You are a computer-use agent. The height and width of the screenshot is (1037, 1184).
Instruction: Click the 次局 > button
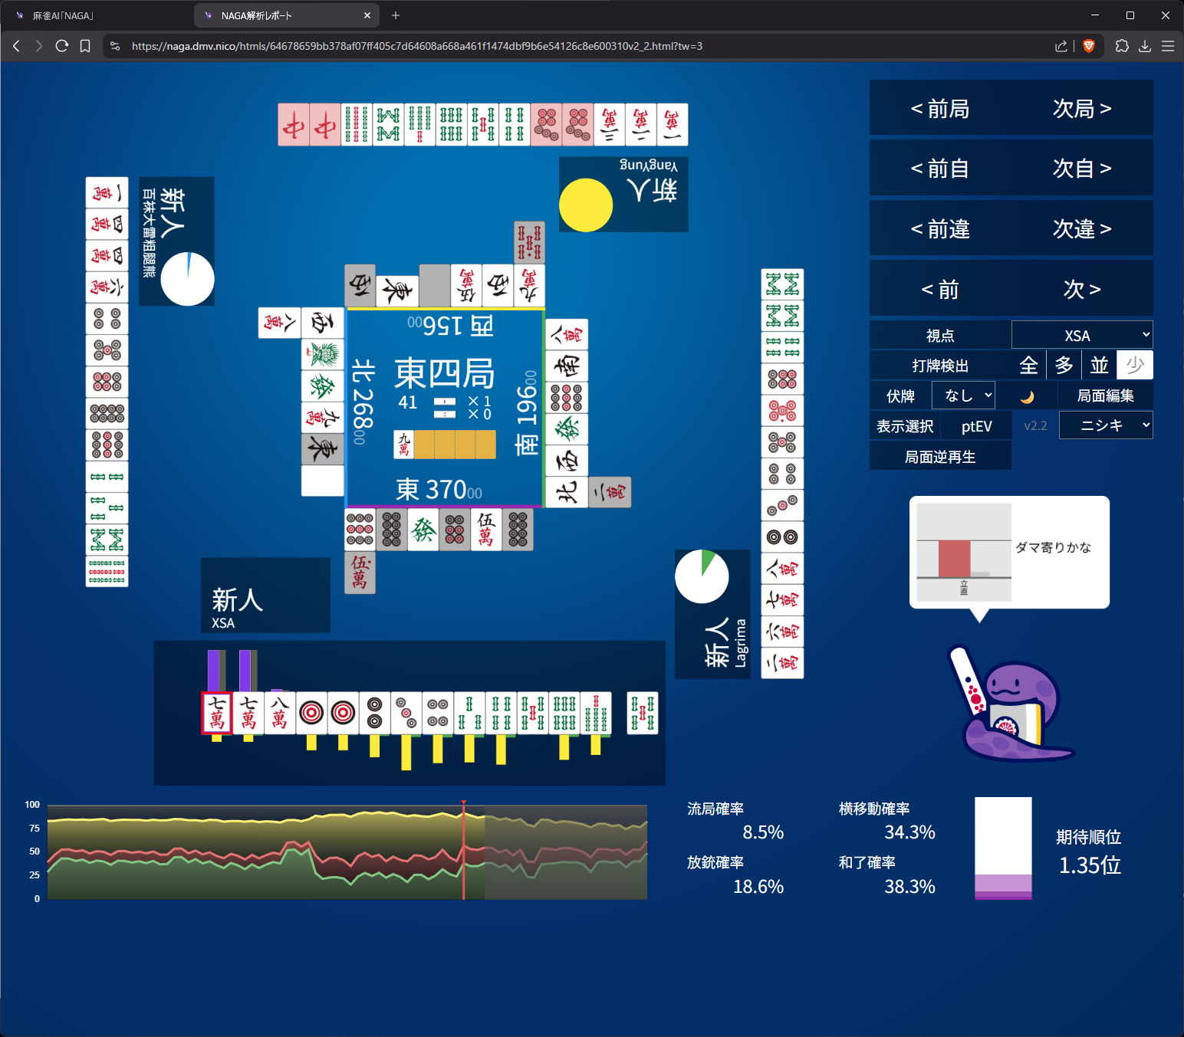1081,109
